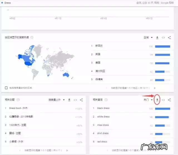Open help icon next to 相关查询

coord(106,100)
